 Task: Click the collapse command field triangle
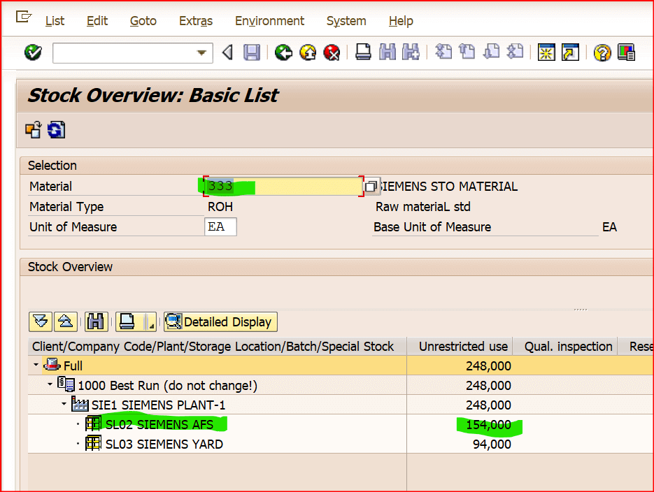(227, 53)
